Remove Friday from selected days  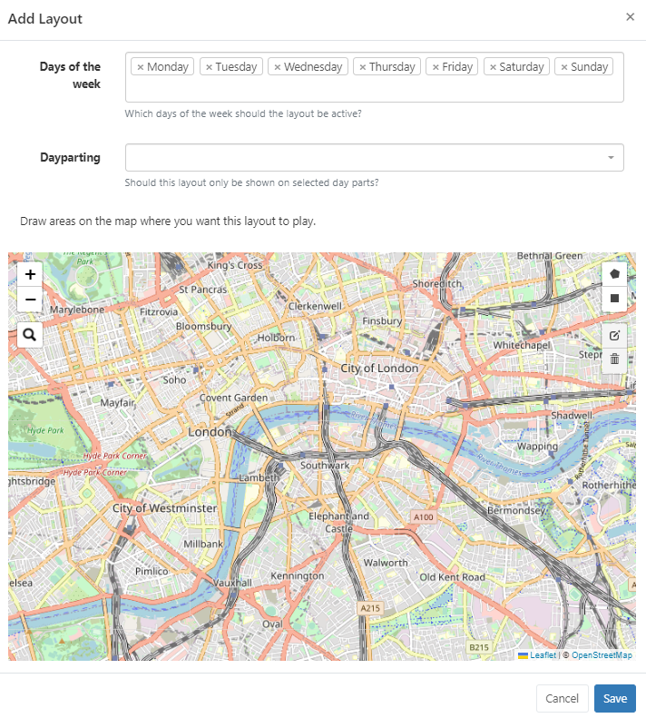[436, 67]
